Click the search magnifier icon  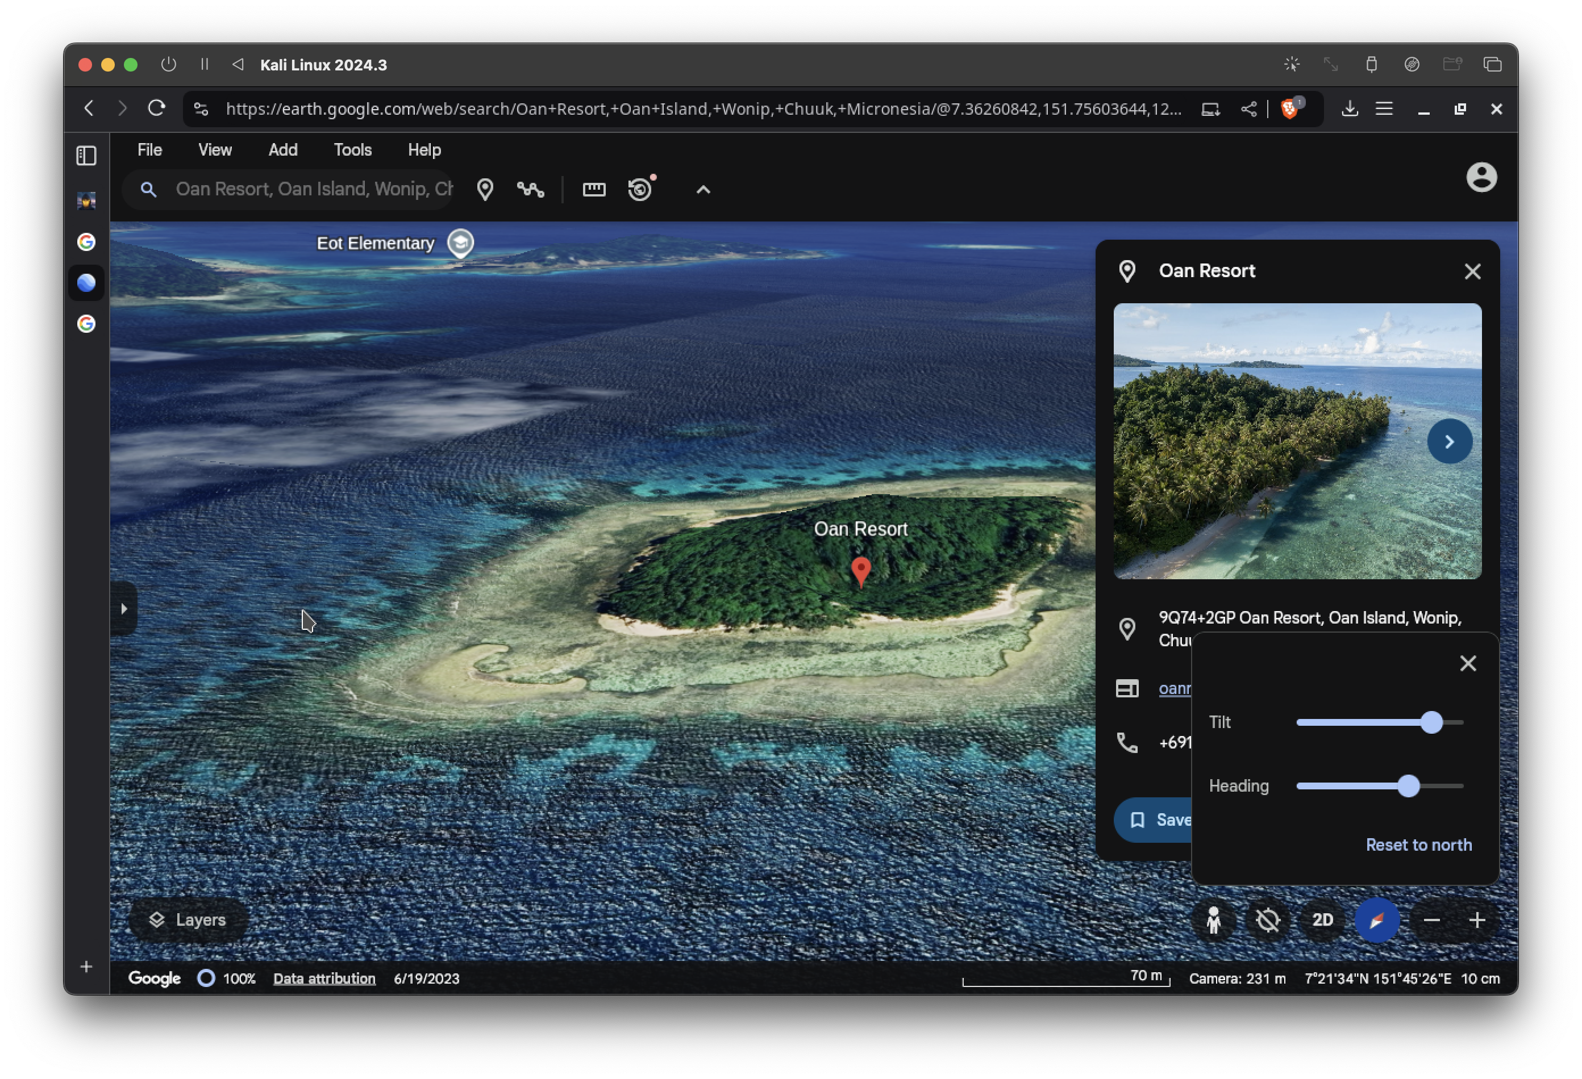coord(148,189)
